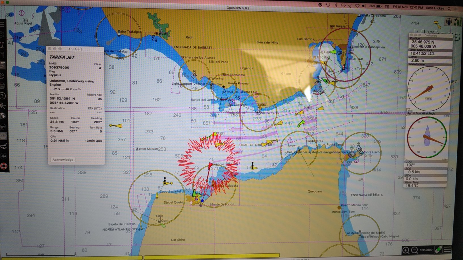The image size is (463, 260).
Task: Click the green GPS signal bars
Action: pyautogui.click(x=457, y=22)
